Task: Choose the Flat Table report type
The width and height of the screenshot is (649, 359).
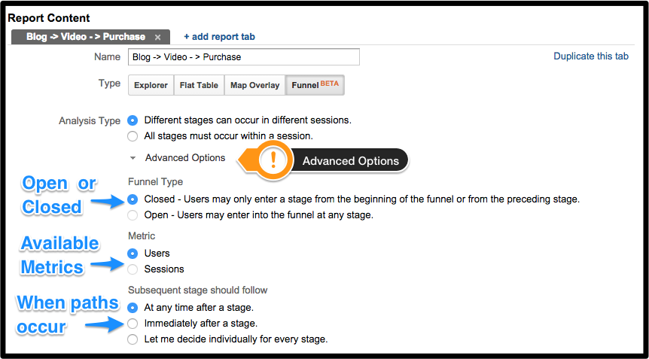Action: [199, 85]
